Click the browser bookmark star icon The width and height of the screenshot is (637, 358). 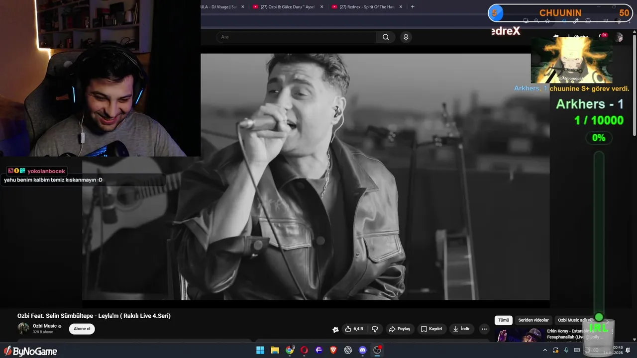(x=547, y=21)
